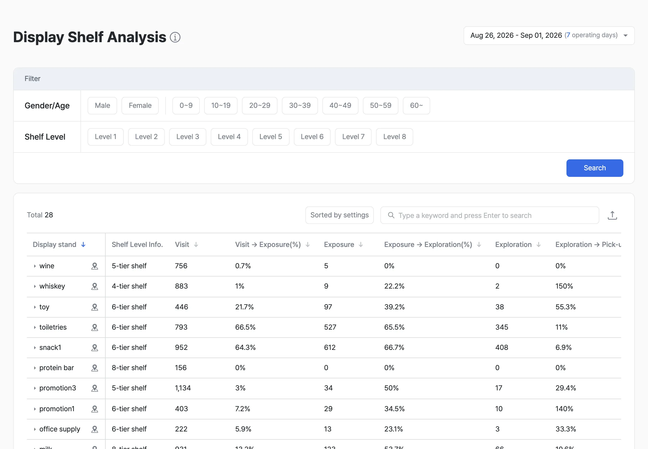
Task: Click the 1,134 visit value for promotion3
Action: 183,388
